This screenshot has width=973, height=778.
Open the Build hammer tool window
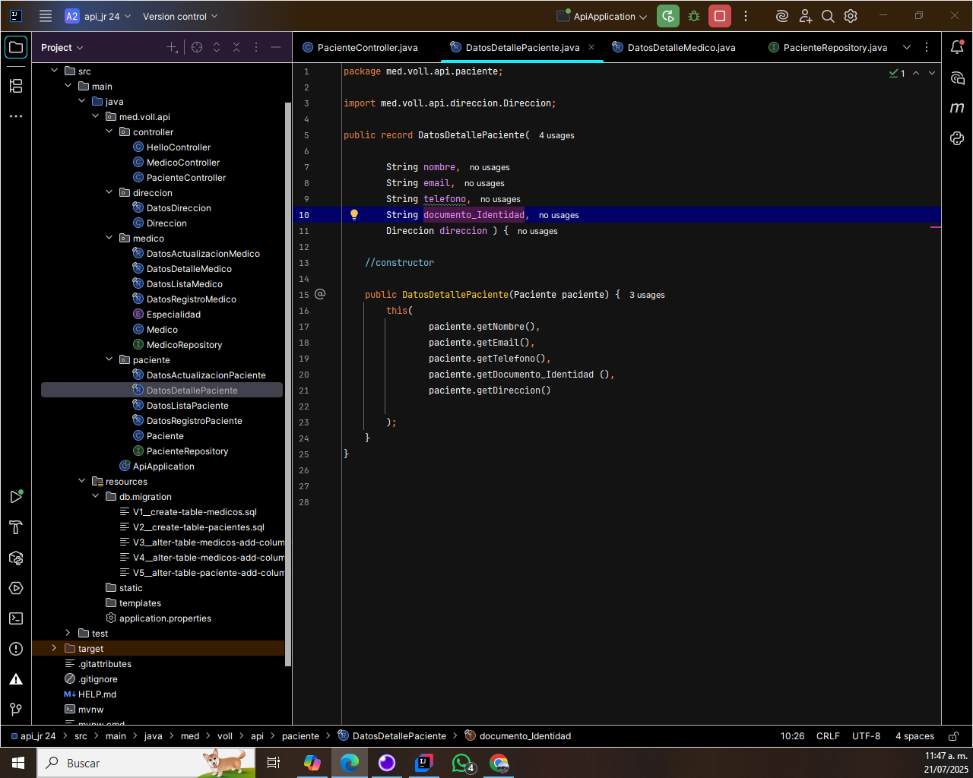(x=16, y=527)
